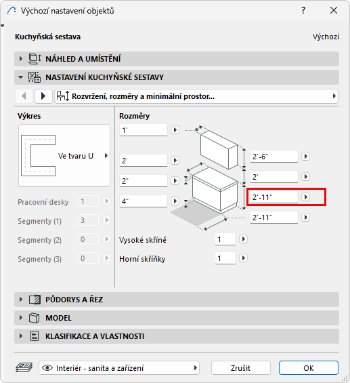
Task: Expand the Náhled a umístění section
Action: [21, 59]
